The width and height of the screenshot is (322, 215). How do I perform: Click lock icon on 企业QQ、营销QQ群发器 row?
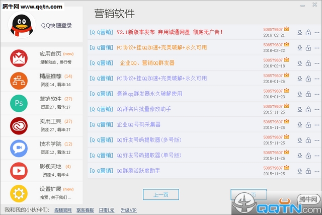(308, 63)
